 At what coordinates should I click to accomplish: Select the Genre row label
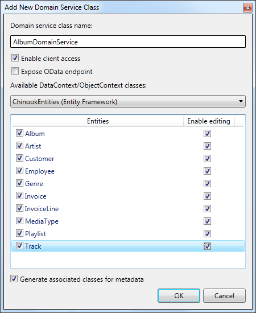click(x=34, y=184)
